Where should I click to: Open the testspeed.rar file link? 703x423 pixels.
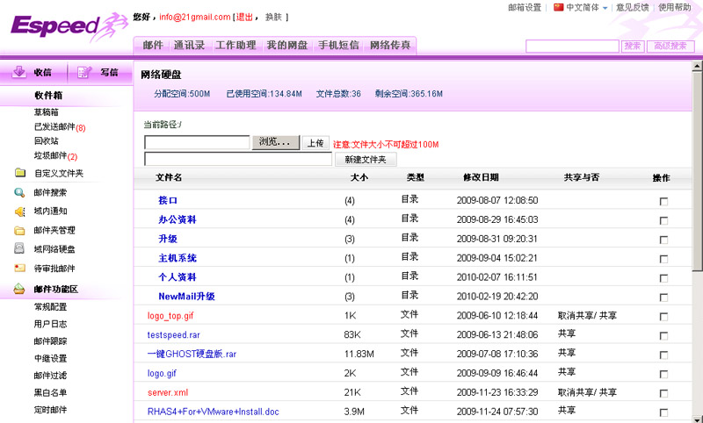(x=173, y=334)
